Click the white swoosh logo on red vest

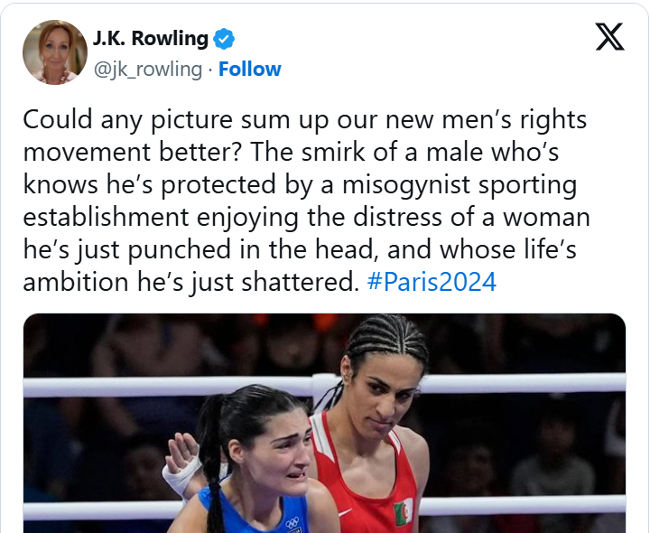[344, 513]
